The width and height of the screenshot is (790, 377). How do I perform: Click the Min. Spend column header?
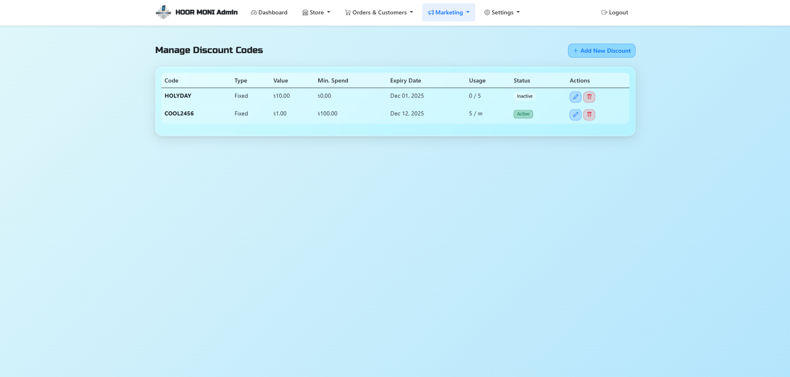coord(333,81)
